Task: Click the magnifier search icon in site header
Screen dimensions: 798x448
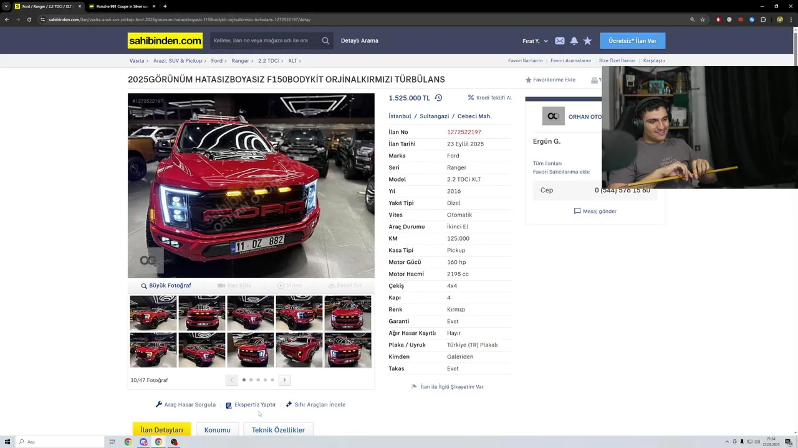Action: tap(325, 40)
